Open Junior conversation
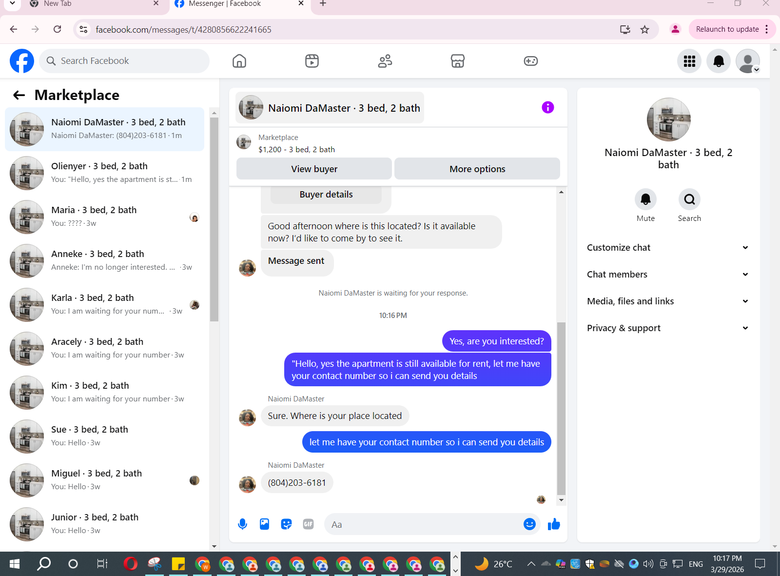The width and height of the screenshot is (780, 576). [104, 524]
